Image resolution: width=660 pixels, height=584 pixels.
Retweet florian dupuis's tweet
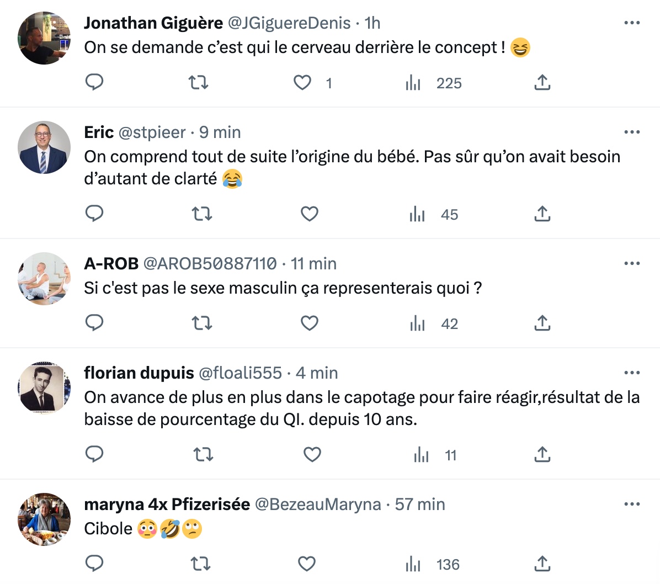point(203,454)
